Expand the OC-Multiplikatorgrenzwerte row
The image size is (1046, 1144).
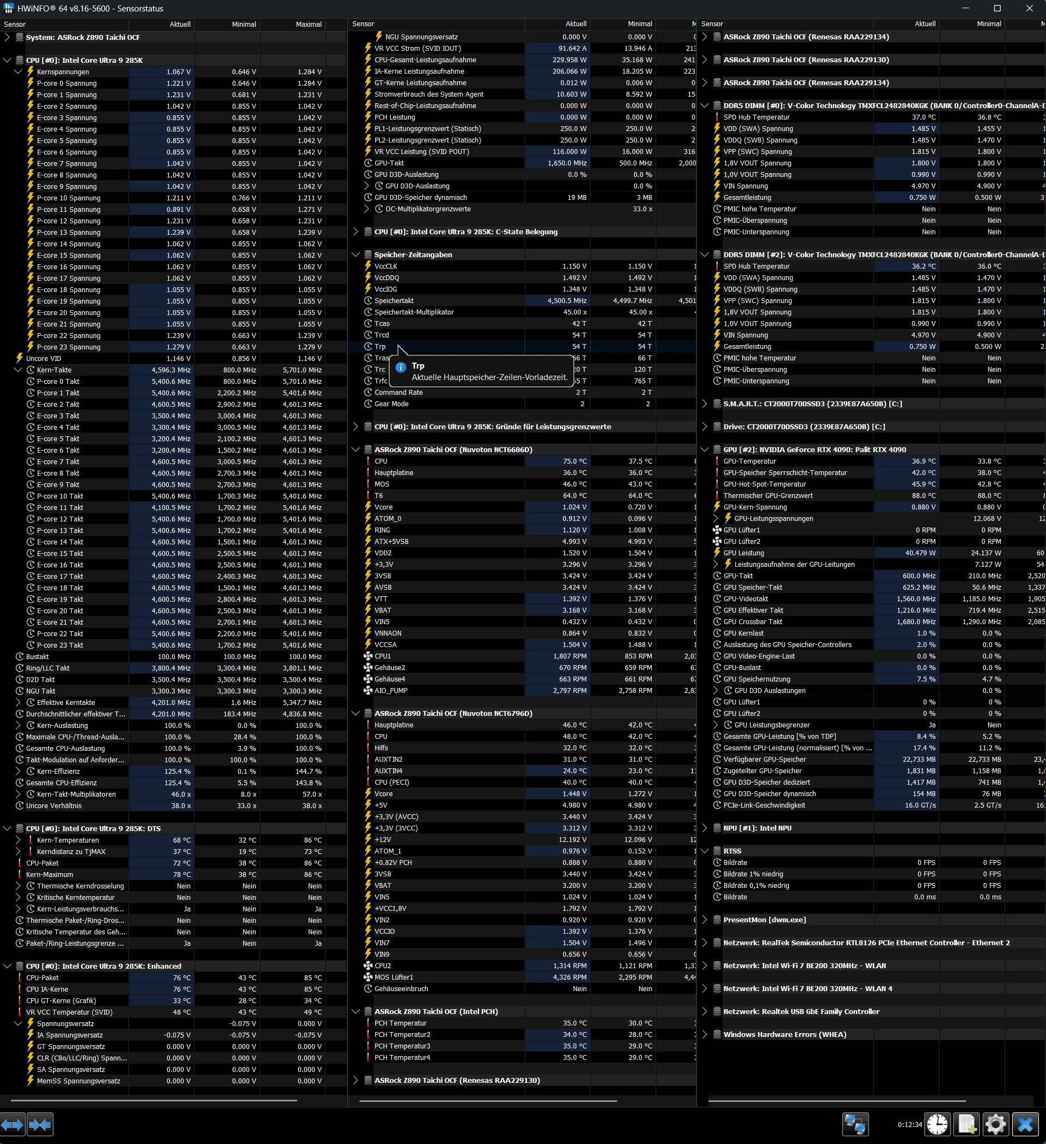367,209
